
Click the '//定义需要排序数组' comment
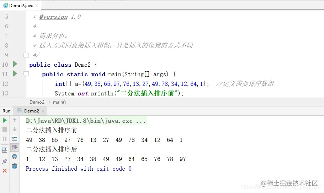(245, 84)
